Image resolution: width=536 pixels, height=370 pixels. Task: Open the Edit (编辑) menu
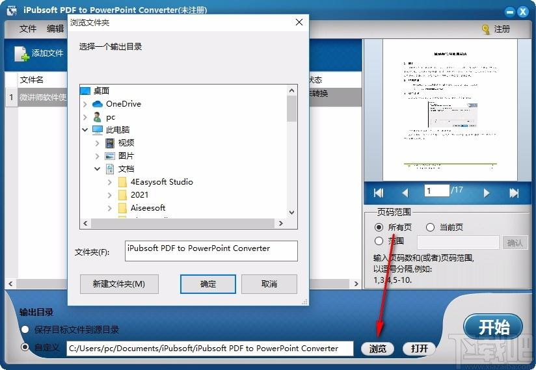(55, 29)
